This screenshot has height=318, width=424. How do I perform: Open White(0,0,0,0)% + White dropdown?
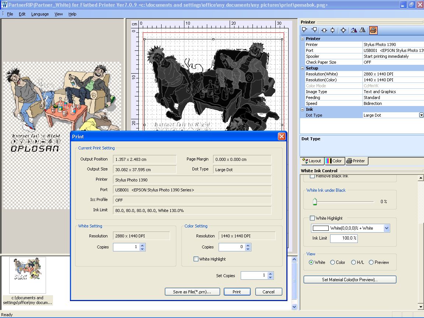click(387, 228)
